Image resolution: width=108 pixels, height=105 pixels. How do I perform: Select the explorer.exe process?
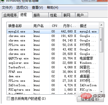[x=53, y=63]
